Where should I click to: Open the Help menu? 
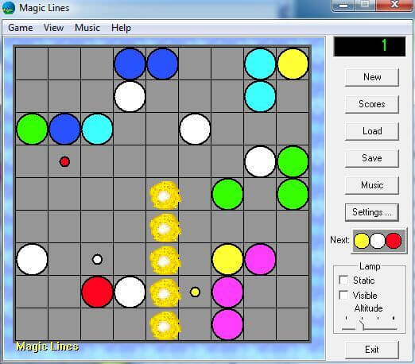[121, 28]
